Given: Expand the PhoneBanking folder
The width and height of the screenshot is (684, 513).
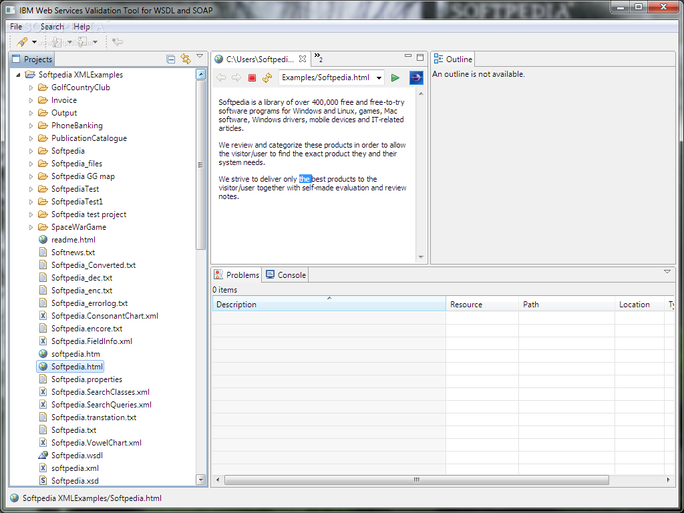Looking at the screenshot, I should [x=31, y=126].
